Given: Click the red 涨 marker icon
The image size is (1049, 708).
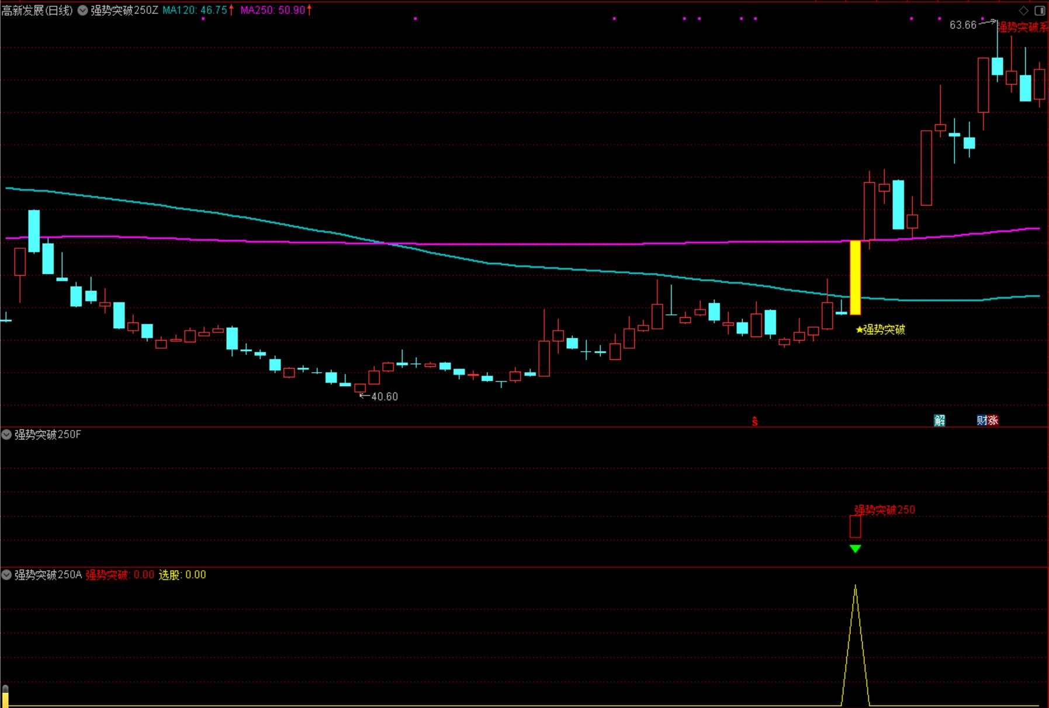Looking at the screenshot, I should 993,420.
